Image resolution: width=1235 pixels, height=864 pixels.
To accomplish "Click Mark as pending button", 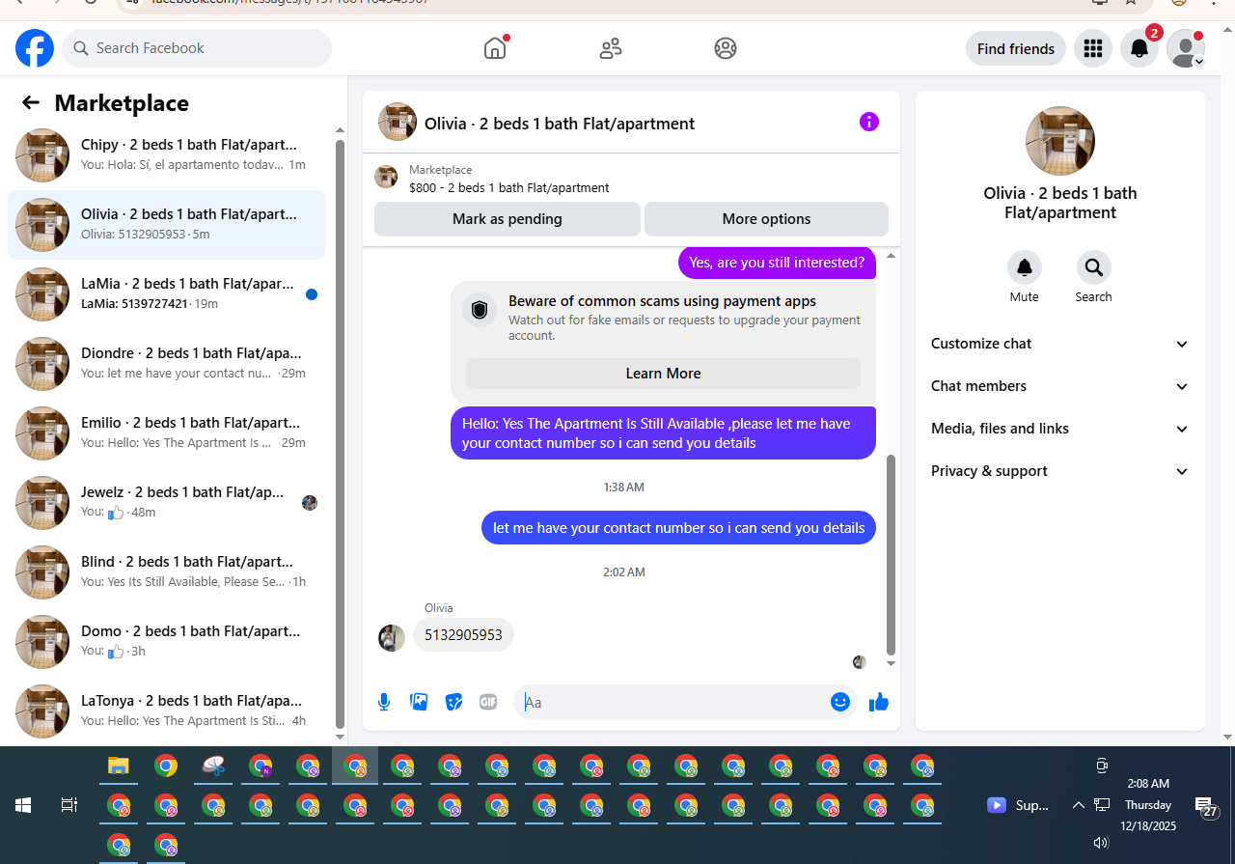I will tap(508, 219).
